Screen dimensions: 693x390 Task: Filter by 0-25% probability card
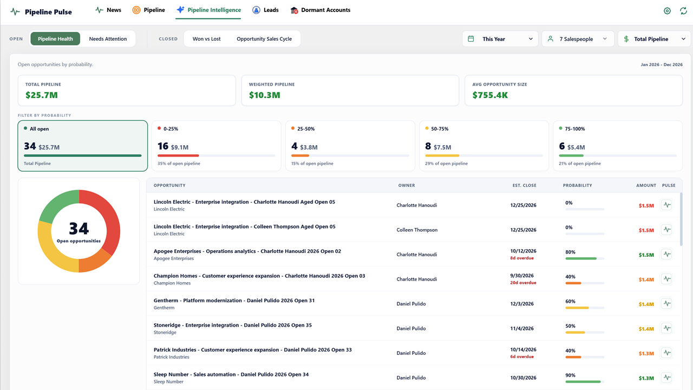(x=216, y=146)
